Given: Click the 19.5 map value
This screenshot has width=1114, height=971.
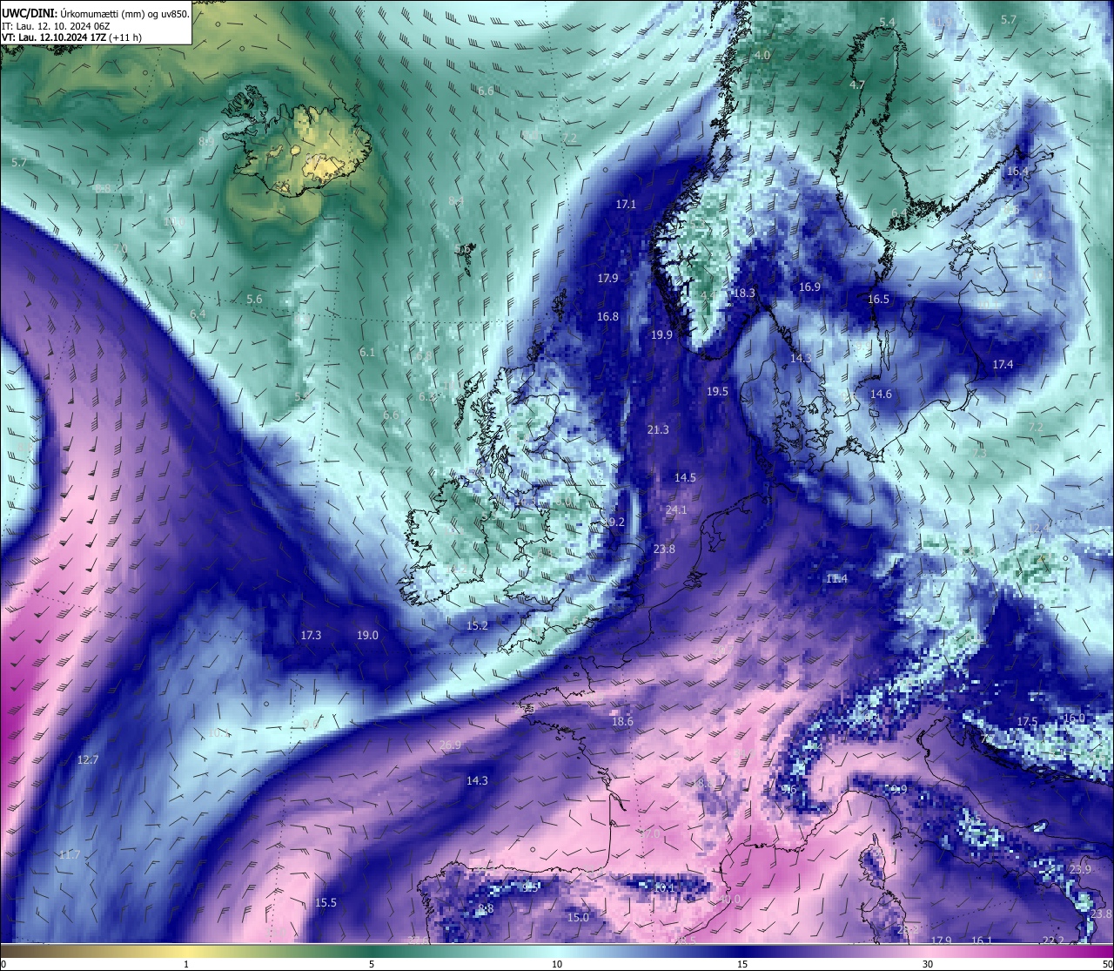Looking at the screenshot, I should (x=717, y=392).
